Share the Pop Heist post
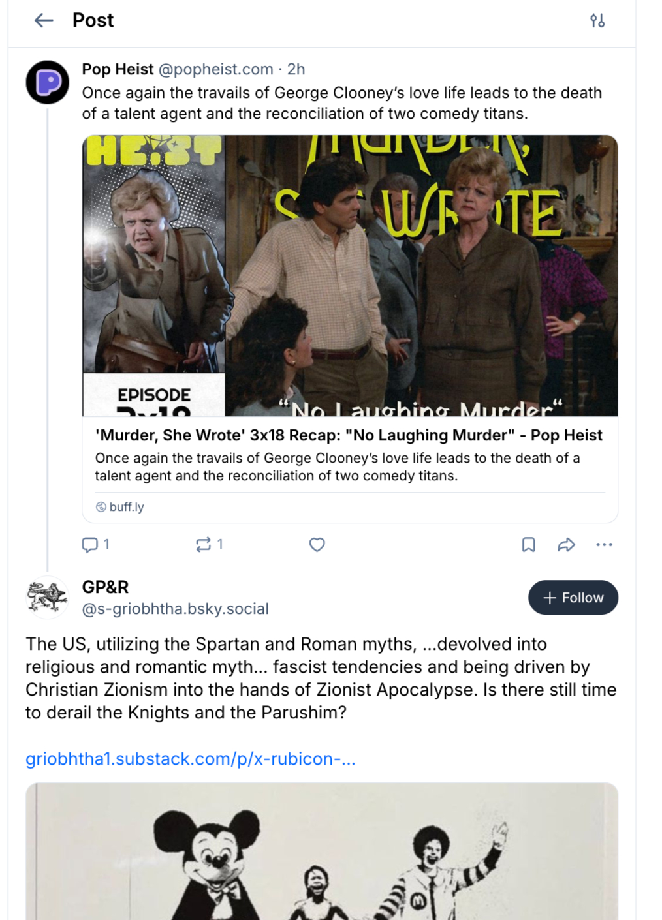 click(x=566, y=544)
